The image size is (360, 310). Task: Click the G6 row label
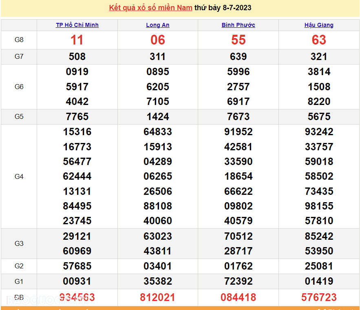19,87
